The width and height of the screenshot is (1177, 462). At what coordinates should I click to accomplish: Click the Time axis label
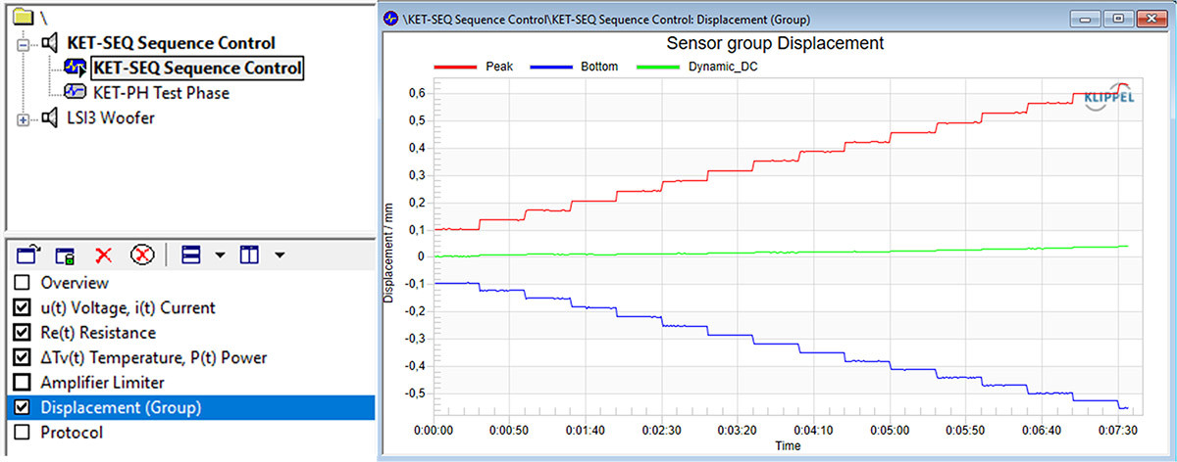tap(788, 445)
